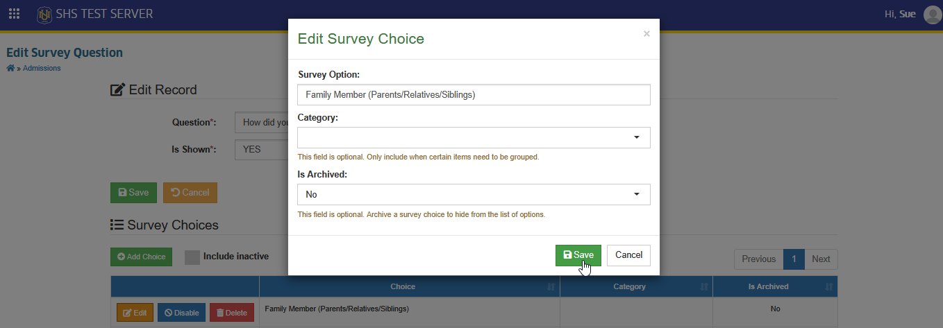Image resolution: width=943 pixels, height=328 pixels.
Task: Click the SHS TEST SERVER title
Action: (104, 14)
